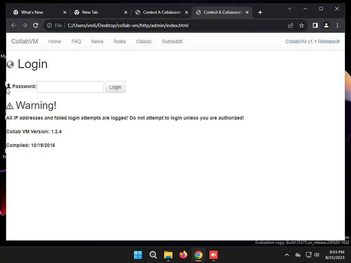This screenshot has height=263, width=351.
Task: Open network status tray icon
Action: tap(309, 255)
